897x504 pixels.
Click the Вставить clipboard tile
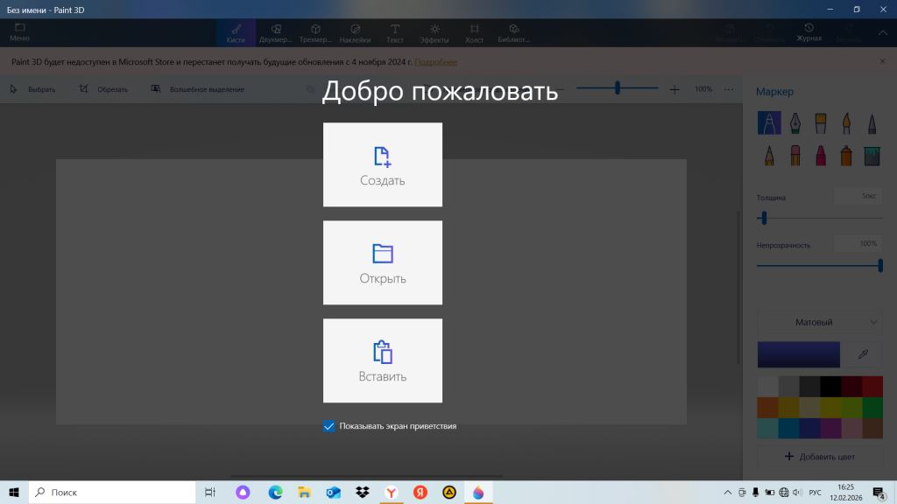382,360
